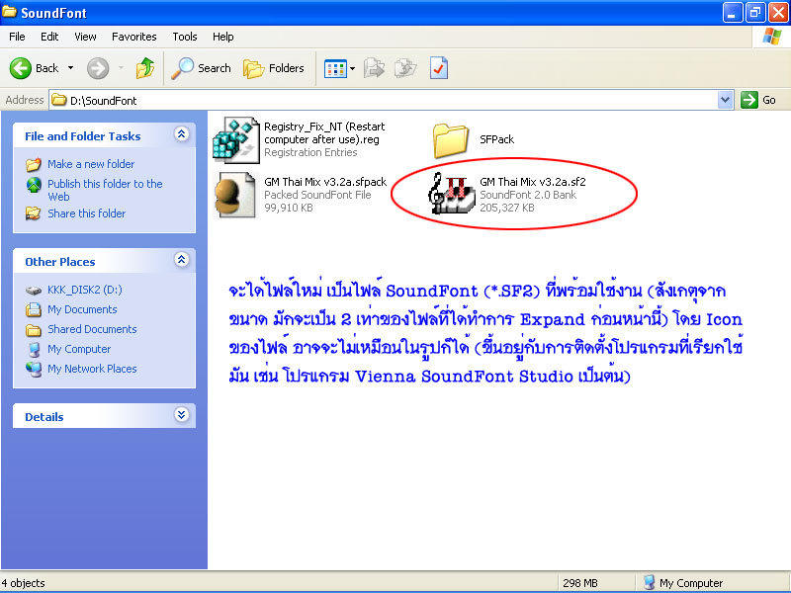The width and height of the screenshot is (791, 593).
Task: Go up one folder level icon
Action: [x=145, y=68]
